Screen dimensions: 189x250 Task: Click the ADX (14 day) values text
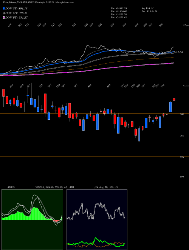[106, 187]
